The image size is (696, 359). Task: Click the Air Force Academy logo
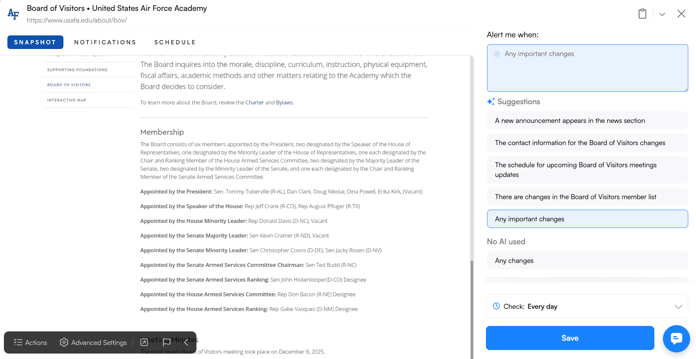tap(13, 14)
